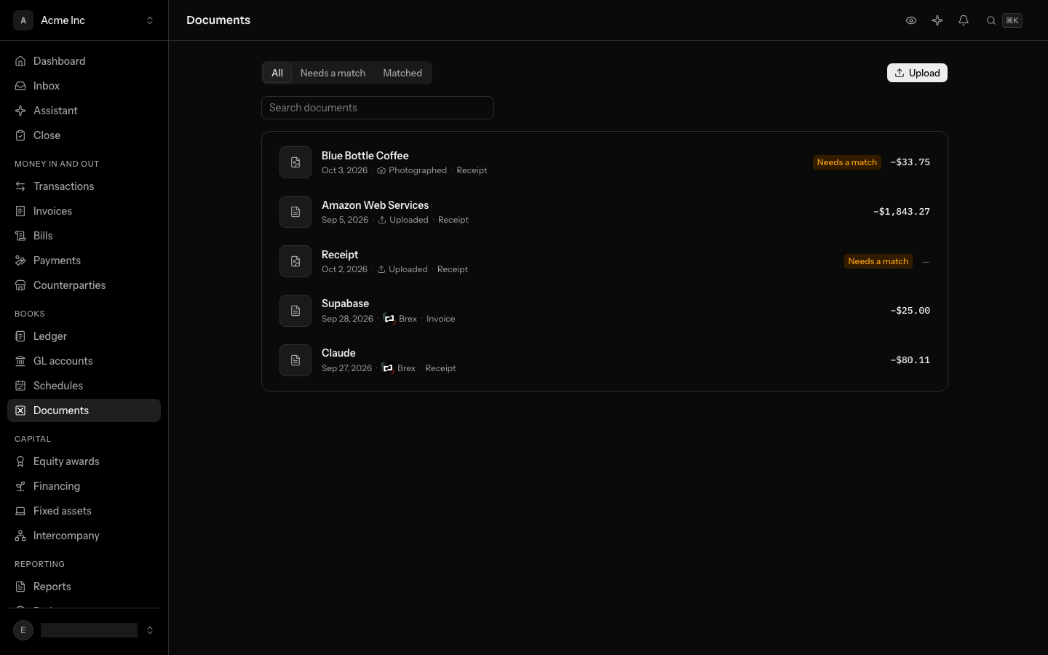Click the Blue Bottle Coffee document icon
This screenshot has width=1048, height=655.
pos(295,162)
